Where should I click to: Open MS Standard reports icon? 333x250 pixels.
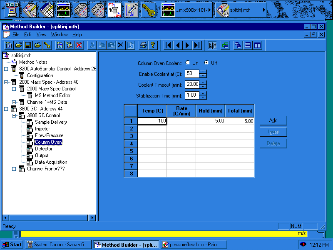click(x=80, y=10)
